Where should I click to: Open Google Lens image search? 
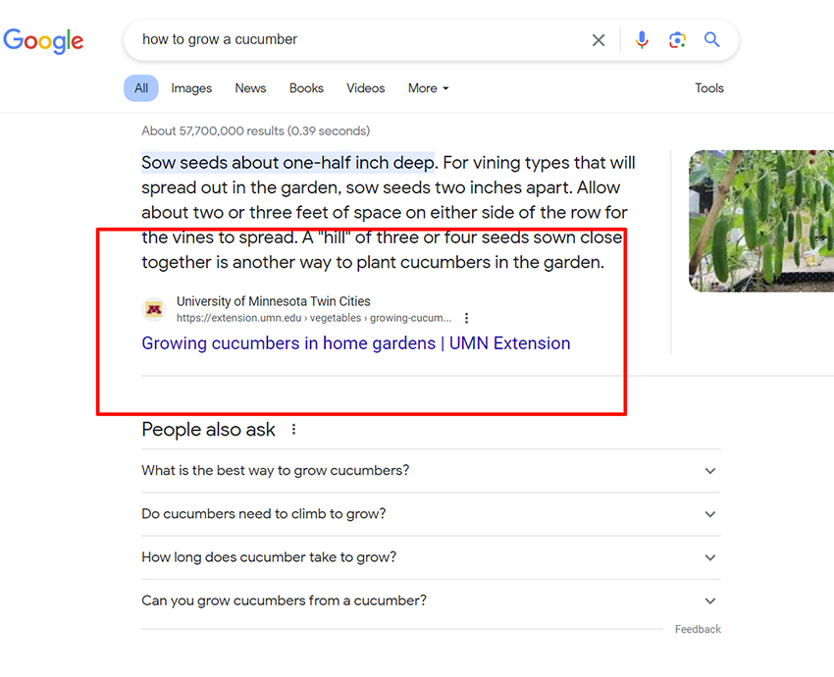677,40
